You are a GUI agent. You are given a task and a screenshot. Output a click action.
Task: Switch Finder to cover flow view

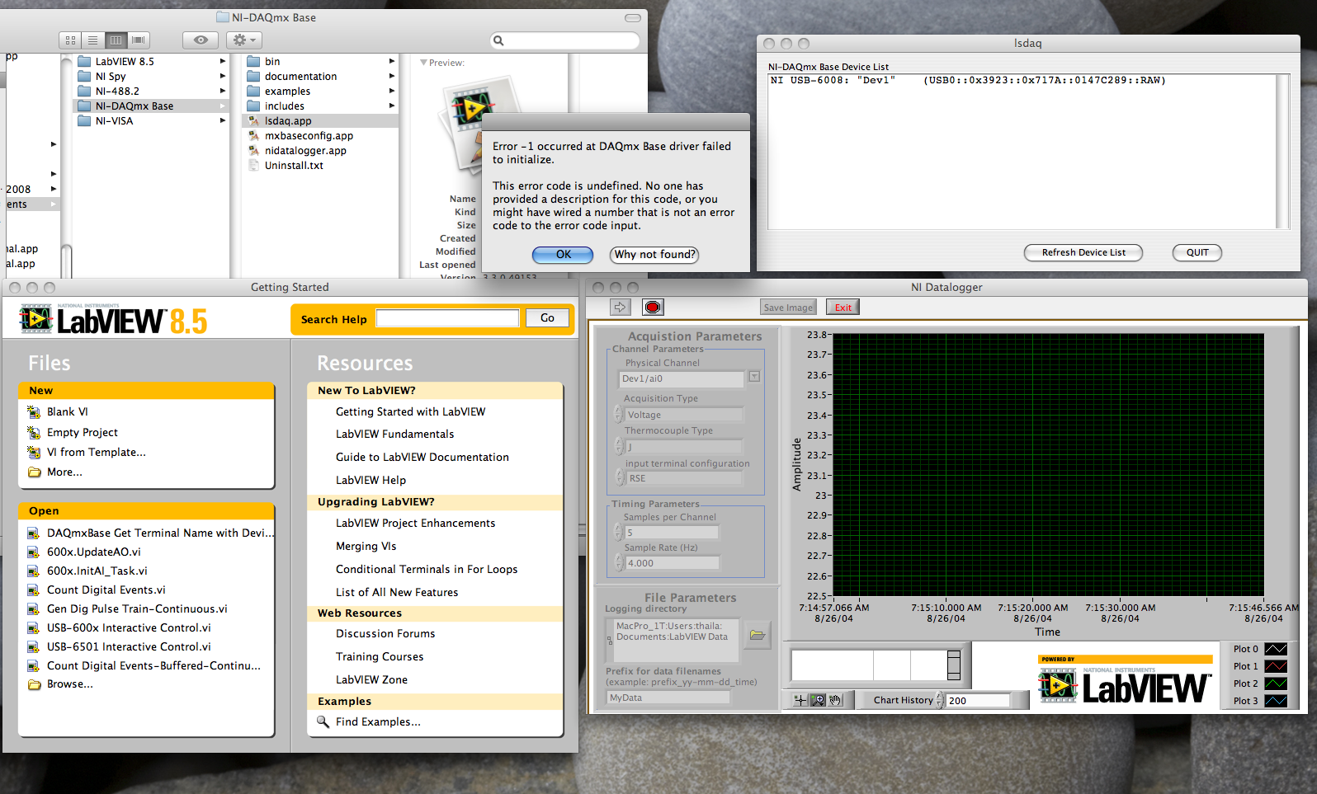tap(139, 40)
